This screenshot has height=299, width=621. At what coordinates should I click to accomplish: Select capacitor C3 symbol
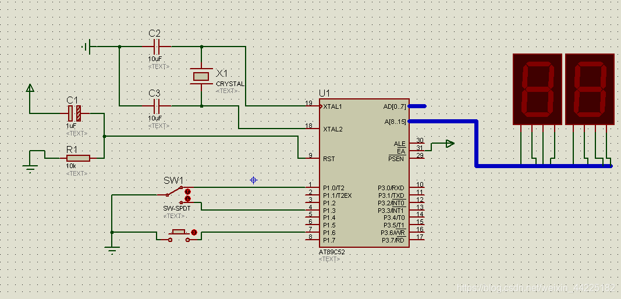click(x=157, y=106)
